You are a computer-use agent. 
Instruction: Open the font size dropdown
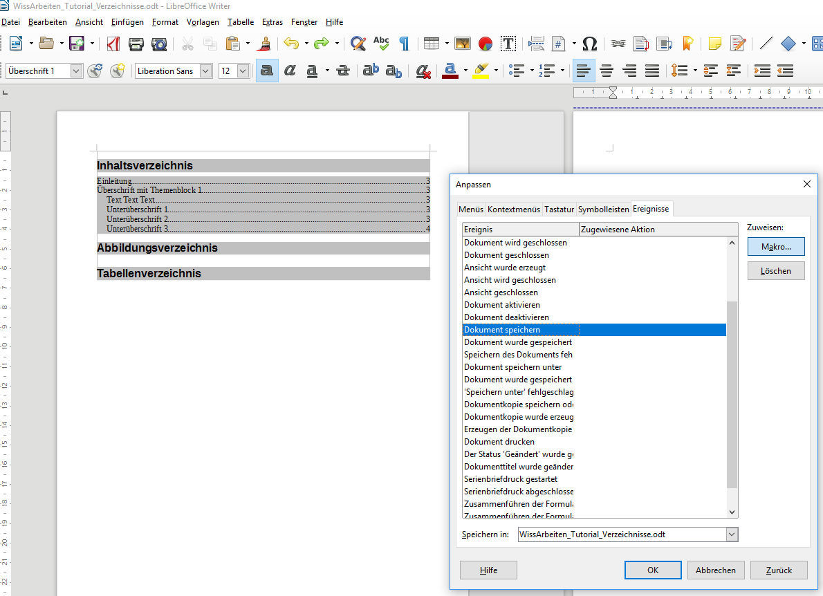[x=243, y=71]
